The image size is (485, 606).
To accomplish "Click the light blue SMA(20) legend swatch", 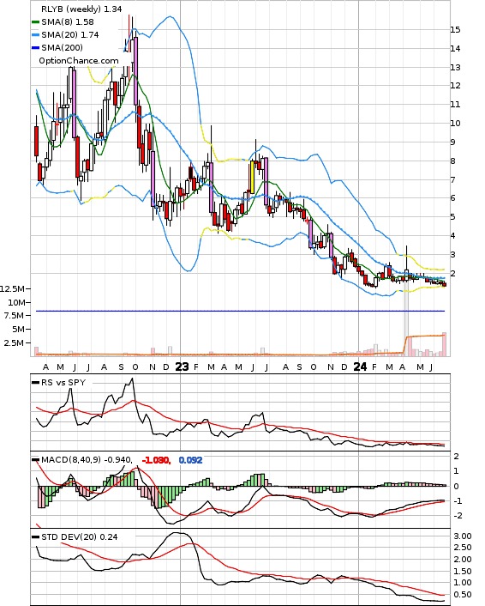I will (35, 35).
